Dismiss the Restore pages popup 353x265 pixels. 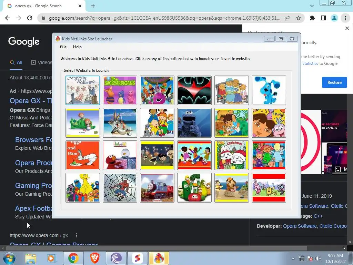(347, 28)
